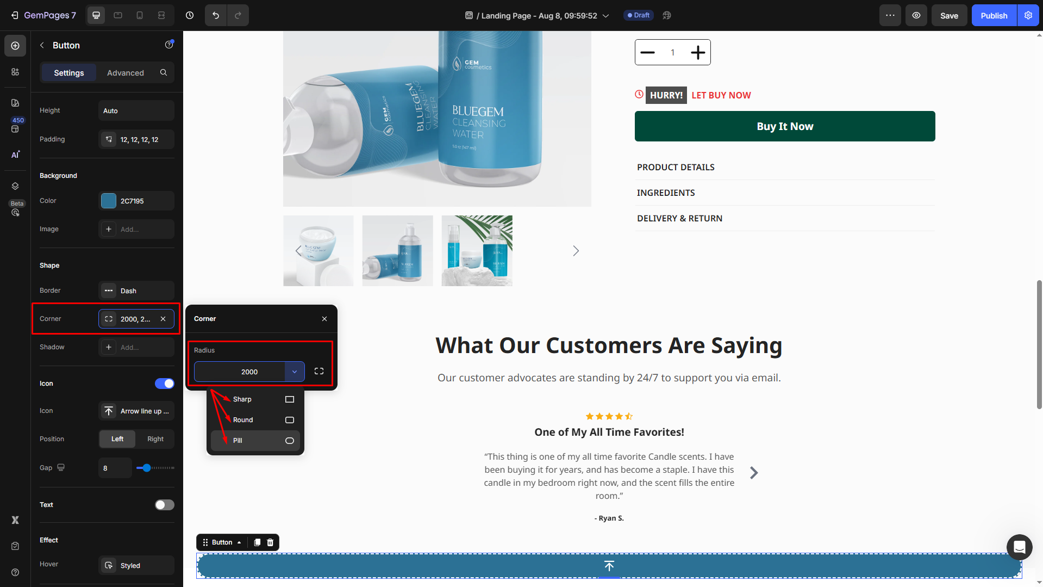This screenshot has height=587, width=1043.
Task: Open the more options menu
Action: point(890,15)
